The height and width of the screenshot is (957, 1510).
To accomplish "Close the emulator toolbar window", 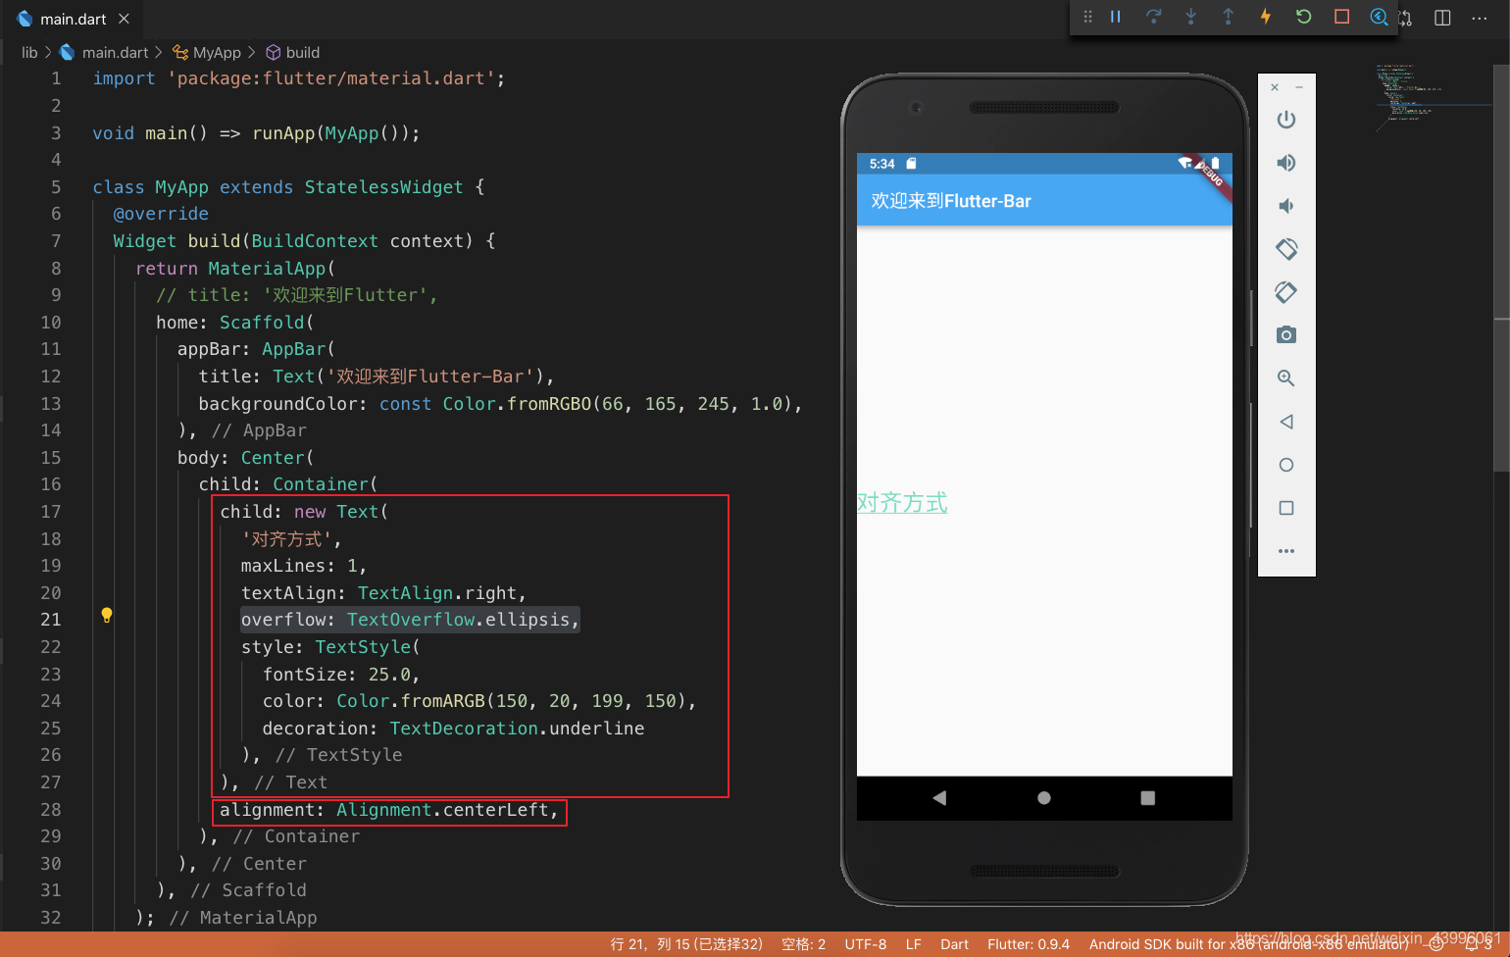I will pyautogui.click(x=1275, y=87).
